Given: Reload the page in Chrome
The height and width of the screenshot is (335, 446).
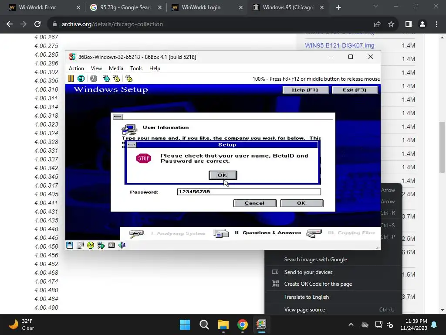Looking at the screenshot, I should [x=37, y=24].
